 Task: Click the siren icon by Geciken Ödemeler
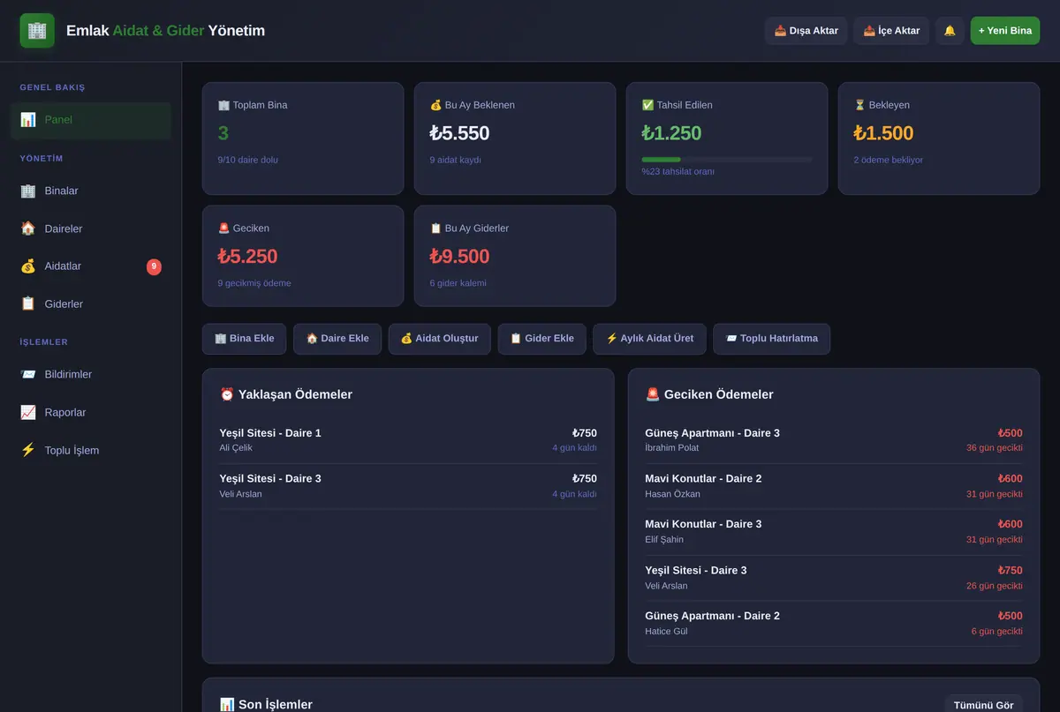pos(653,394)
